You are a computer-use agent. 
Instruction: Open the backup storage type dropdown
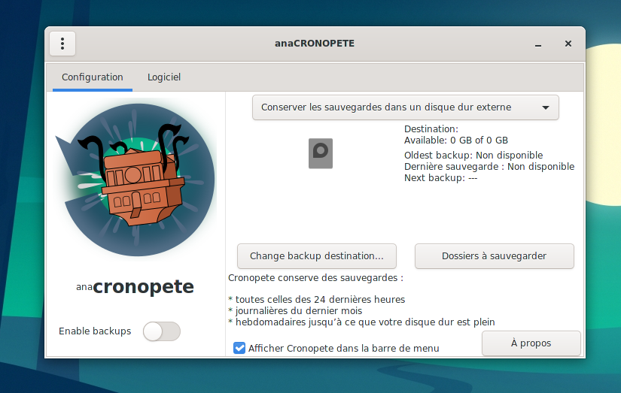pos(405,107)
